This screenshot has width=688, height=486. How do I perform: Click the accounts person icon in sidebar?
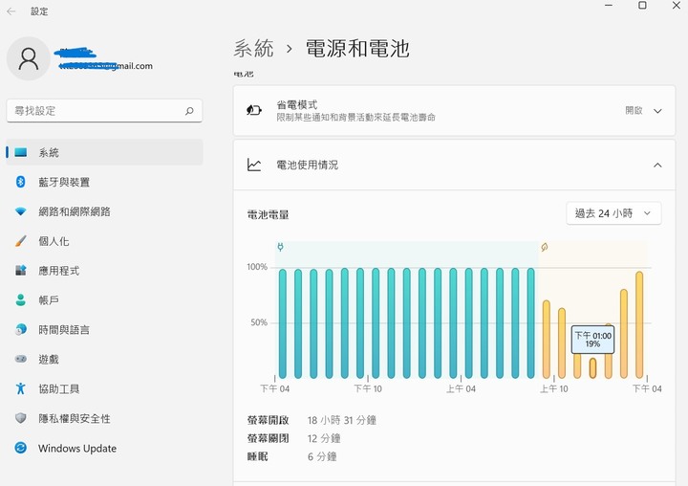coord(21,300)
